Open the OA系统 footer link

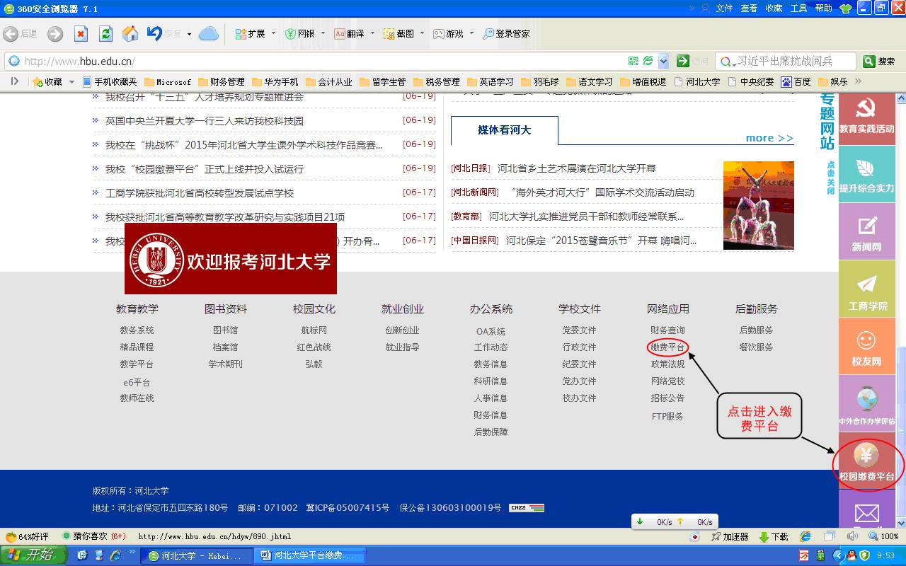pyautogui.click(x=491, y=332)
